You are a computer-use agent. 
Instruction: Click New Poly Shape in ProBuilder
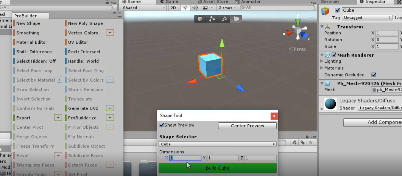[85, 23]
